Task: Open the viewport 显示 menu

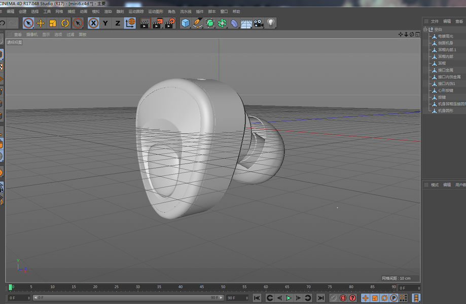Action: pos(46,35)
